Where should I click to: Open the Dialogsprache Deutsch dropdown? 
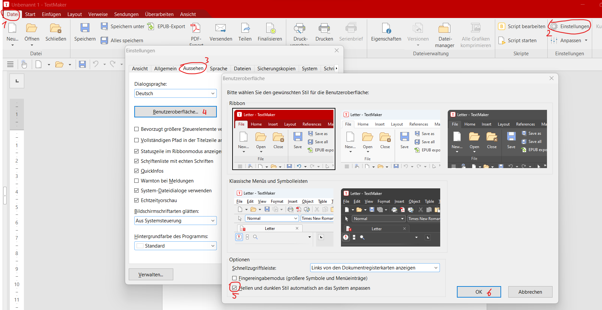tap(176, 94)
